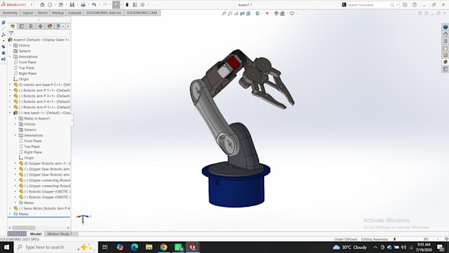Click the Search Commands input field
The width and height of the screenshot is (449, 253).
click(x=368, y=5)
